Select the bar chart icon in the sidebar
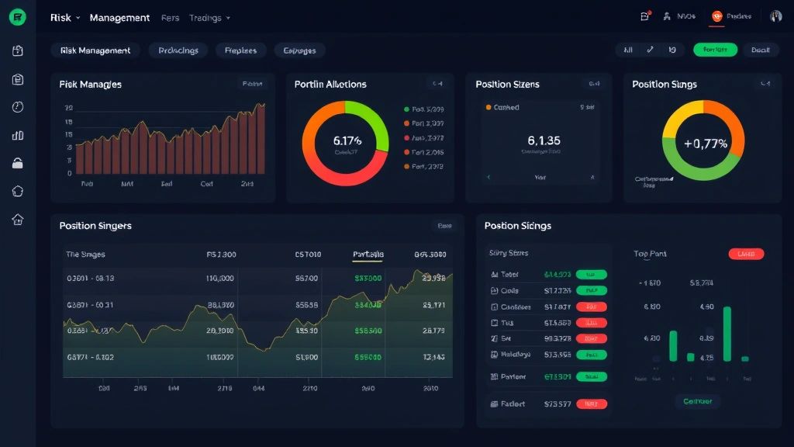This screenshot has height=447, width=794. pos(16,134)
